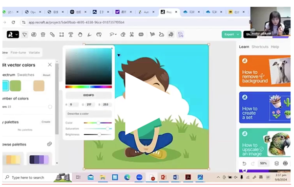Click the 50% zoom level
This screenshot has width=294, height=187.
click(x=263, y=164)
